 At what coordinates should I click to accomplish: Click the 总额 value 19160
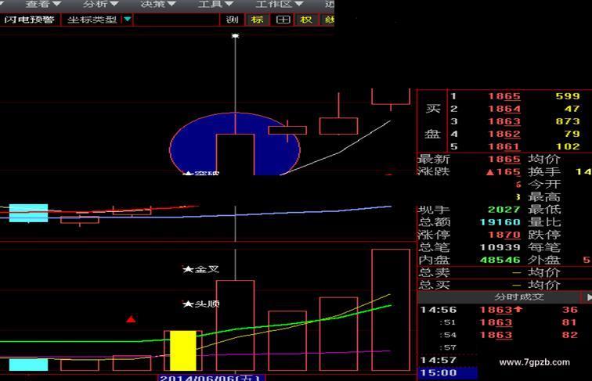click(500, 222)
